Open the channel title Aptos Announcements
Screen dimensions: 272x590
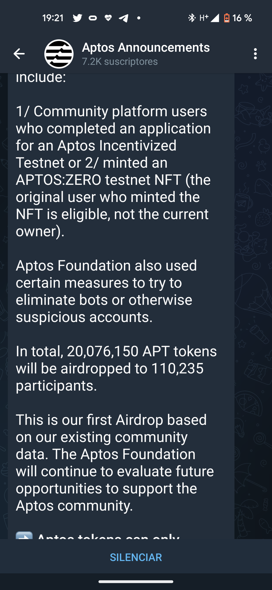coord(146,47)
